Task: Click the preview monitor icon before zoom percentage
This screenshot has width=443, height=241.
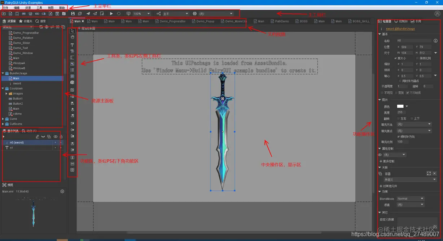Action: [128, 14]
